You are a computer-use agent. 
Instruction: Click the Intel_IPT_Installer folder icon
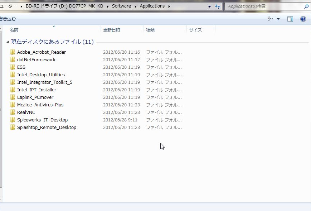pyautogui.click(x=13, y=90)
